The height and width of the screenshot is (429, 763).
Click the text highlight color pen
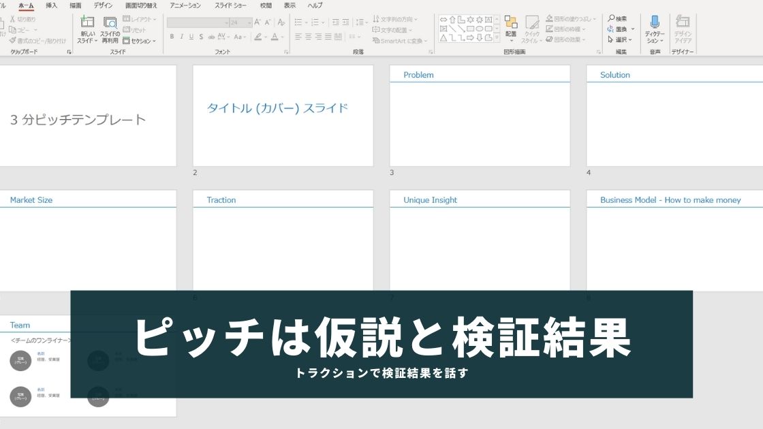pos(258,37)
